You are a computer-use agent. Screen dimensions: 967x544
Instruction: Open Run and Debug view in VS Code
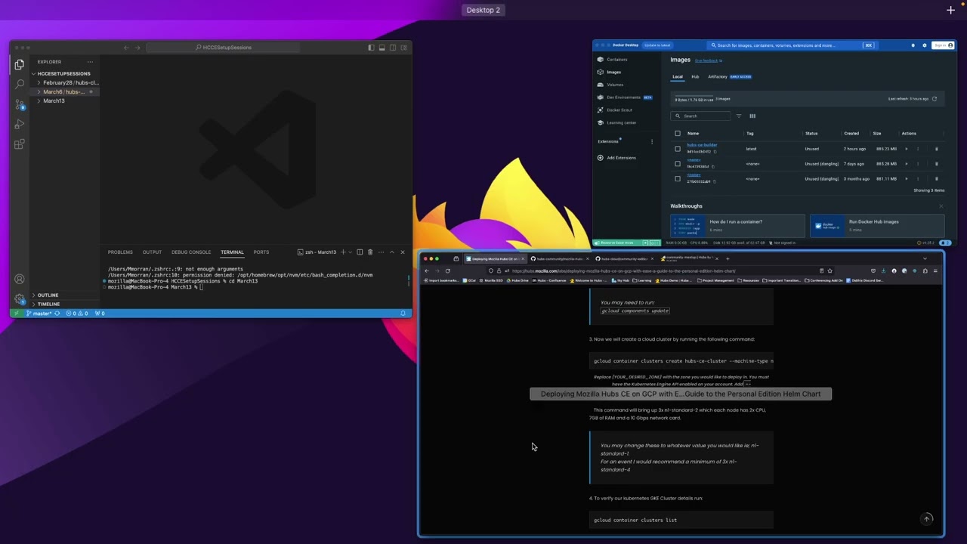coord(20,124)
